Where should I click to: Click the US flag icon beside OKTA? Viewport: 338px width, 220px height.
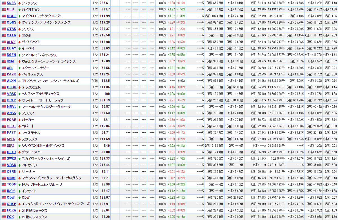[x=4, y=35]
